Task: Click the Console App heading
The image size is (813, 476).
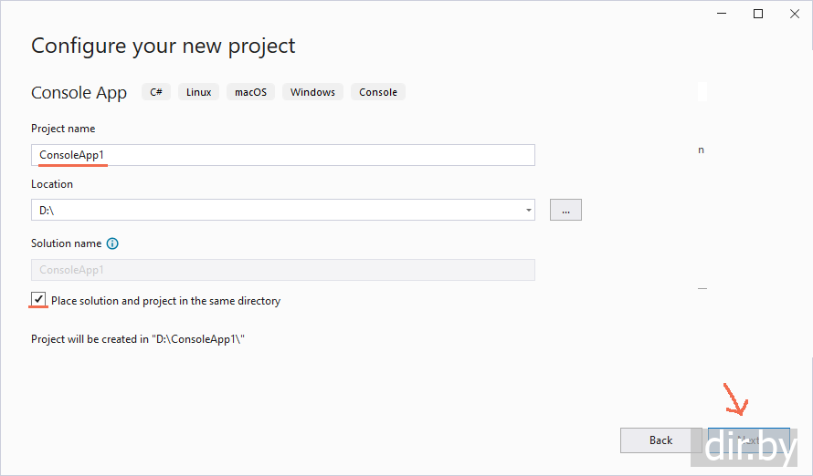Action: pyautogui.click(x=79, y=93)
